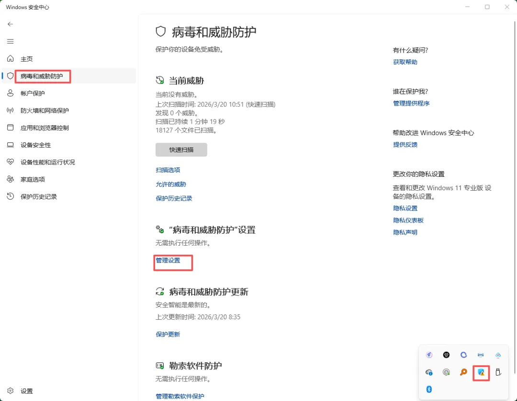This screenshot has width=517, height=401.
Task: Open the hamburger navigation menu
Action: 10,41
